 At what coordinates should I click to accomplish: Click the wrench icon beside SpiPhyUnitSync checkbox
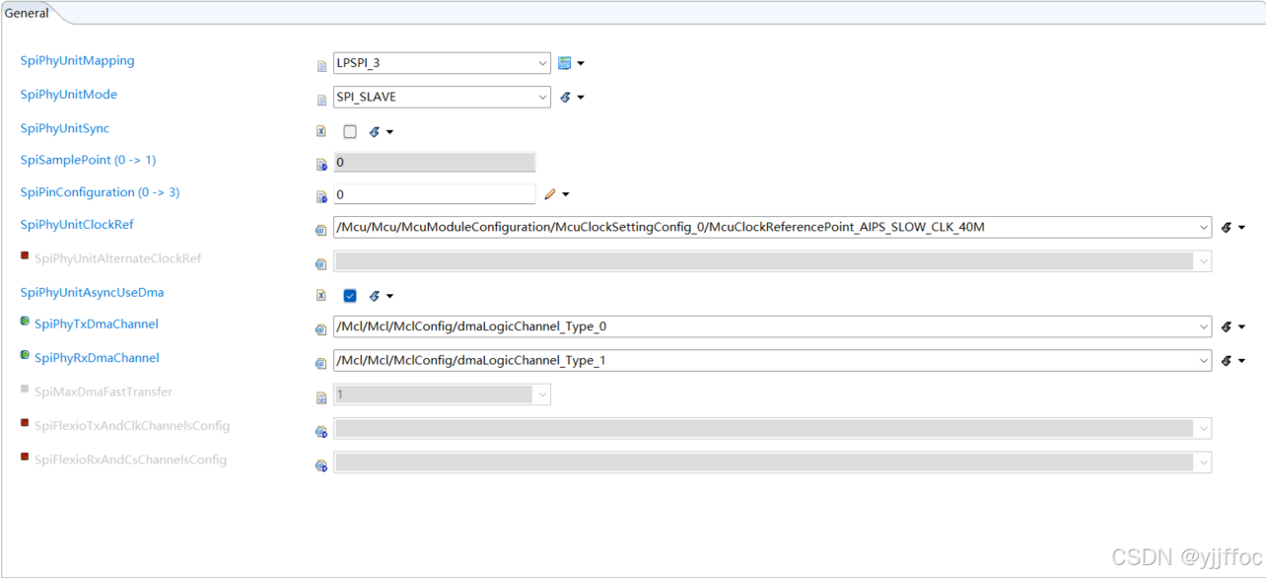(x=375, y=131)
